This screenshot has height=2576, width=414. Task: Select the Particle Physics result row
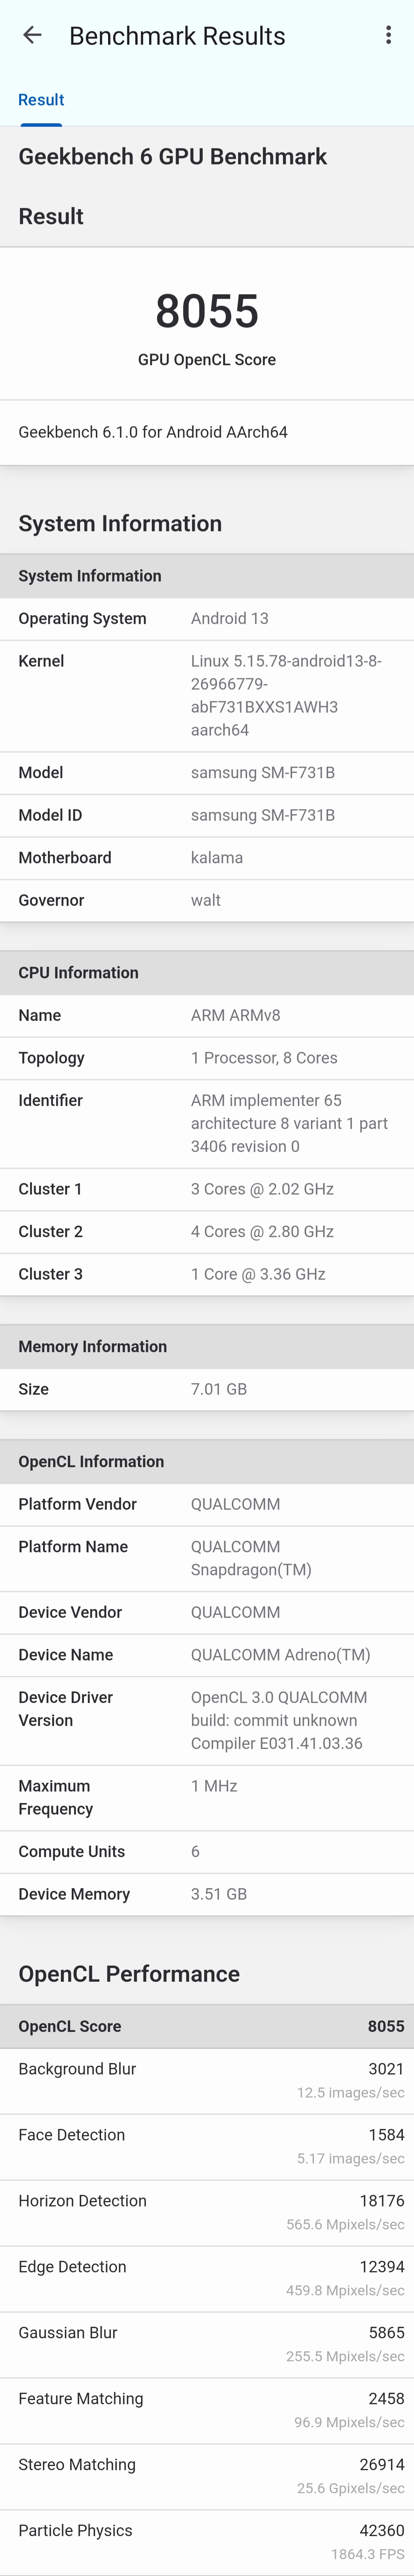pyautogui.click(x=207, y=2541)
